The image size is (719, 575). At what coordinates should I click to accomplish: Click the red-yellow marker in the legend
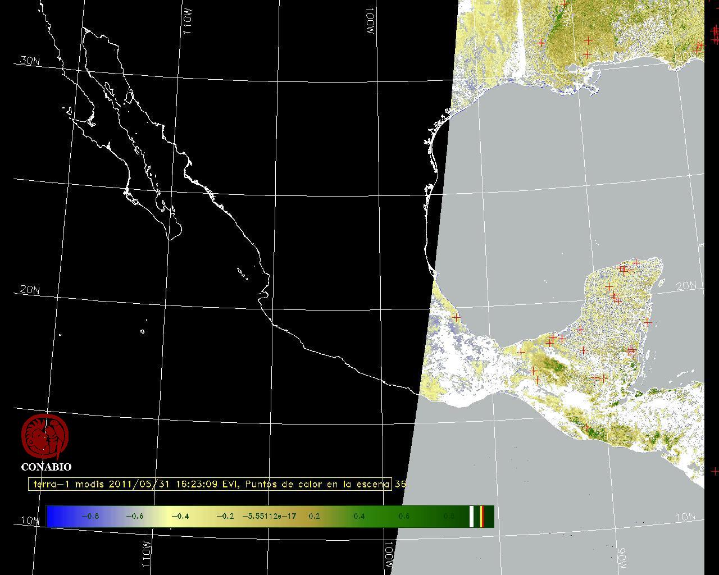(482, 517)
